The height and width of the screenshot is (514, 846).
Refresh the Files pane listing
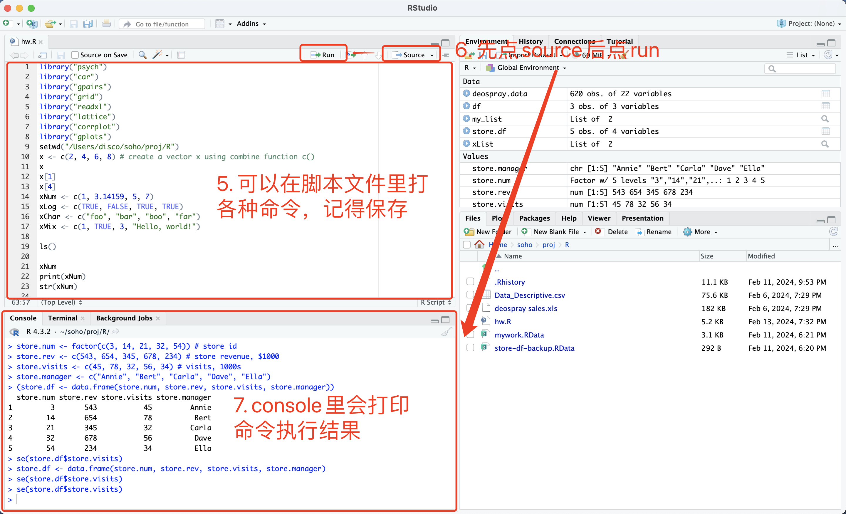[x=833, y=232]
